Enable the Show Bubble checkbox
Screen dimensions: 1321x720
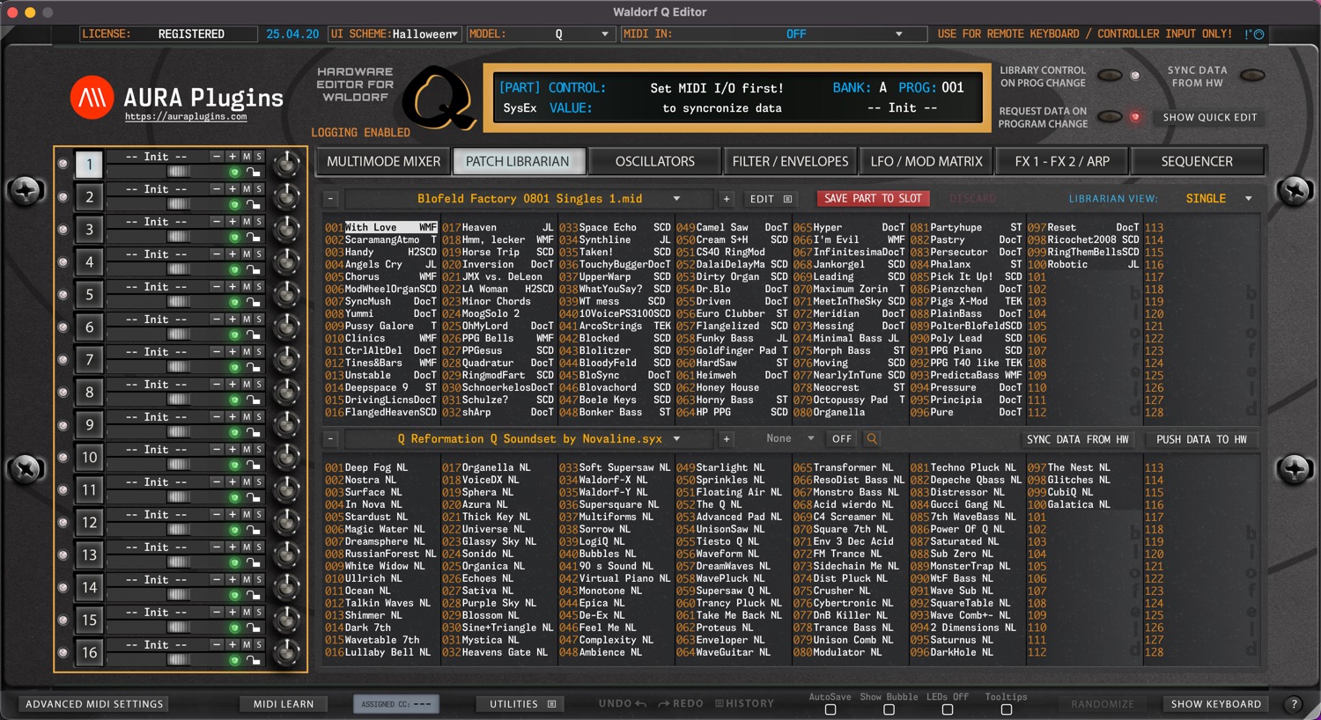[x=889, y=709]
